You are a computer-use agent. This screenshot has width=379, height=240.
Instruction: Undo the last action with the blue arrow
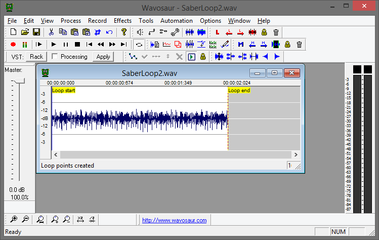pos(109,32)
